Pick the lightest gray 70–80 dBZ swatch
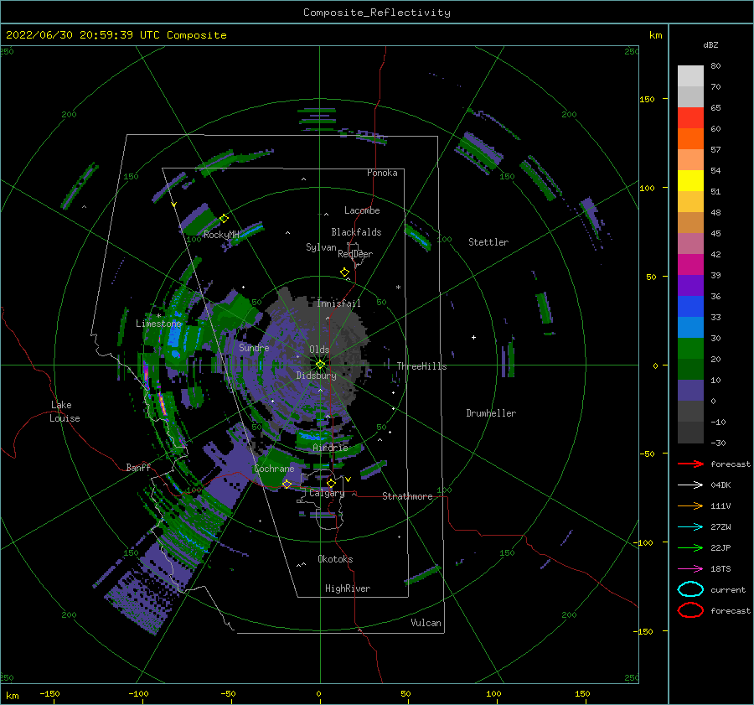754x705 pixels. point(690,75)
